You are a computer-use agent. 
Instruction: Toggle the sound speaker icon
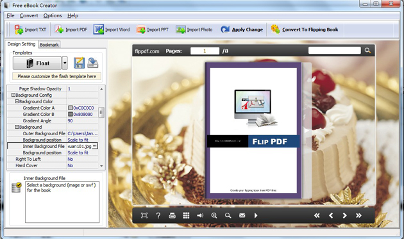coord(200,215)
